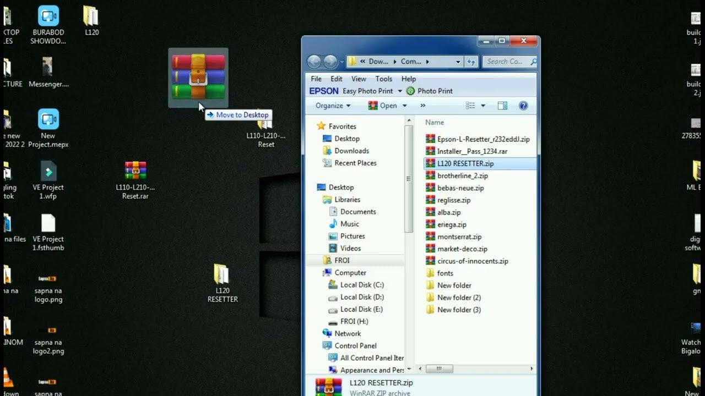The image size is (705, 396).
Task: Click the Photo Print green icon
Action: [x=410, y=91]
